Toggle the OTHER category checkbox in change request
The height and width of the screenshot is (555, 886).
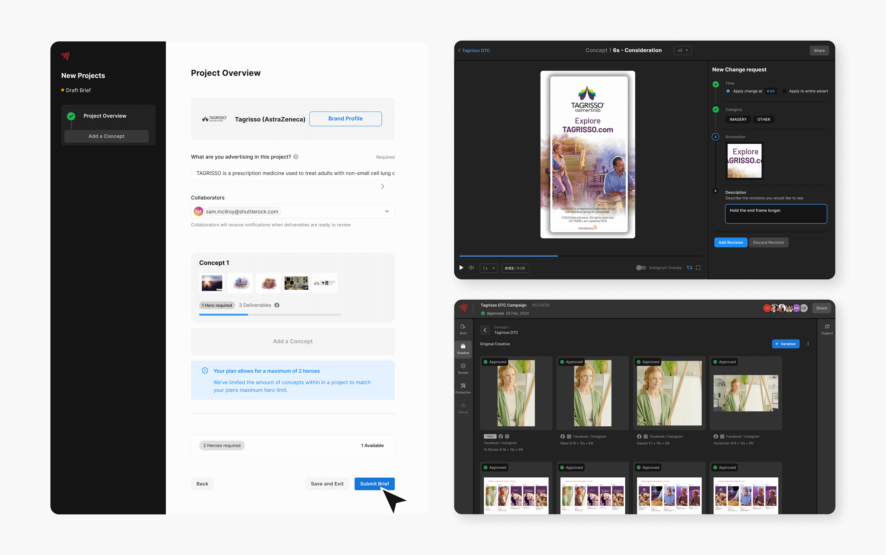(763, 119)
